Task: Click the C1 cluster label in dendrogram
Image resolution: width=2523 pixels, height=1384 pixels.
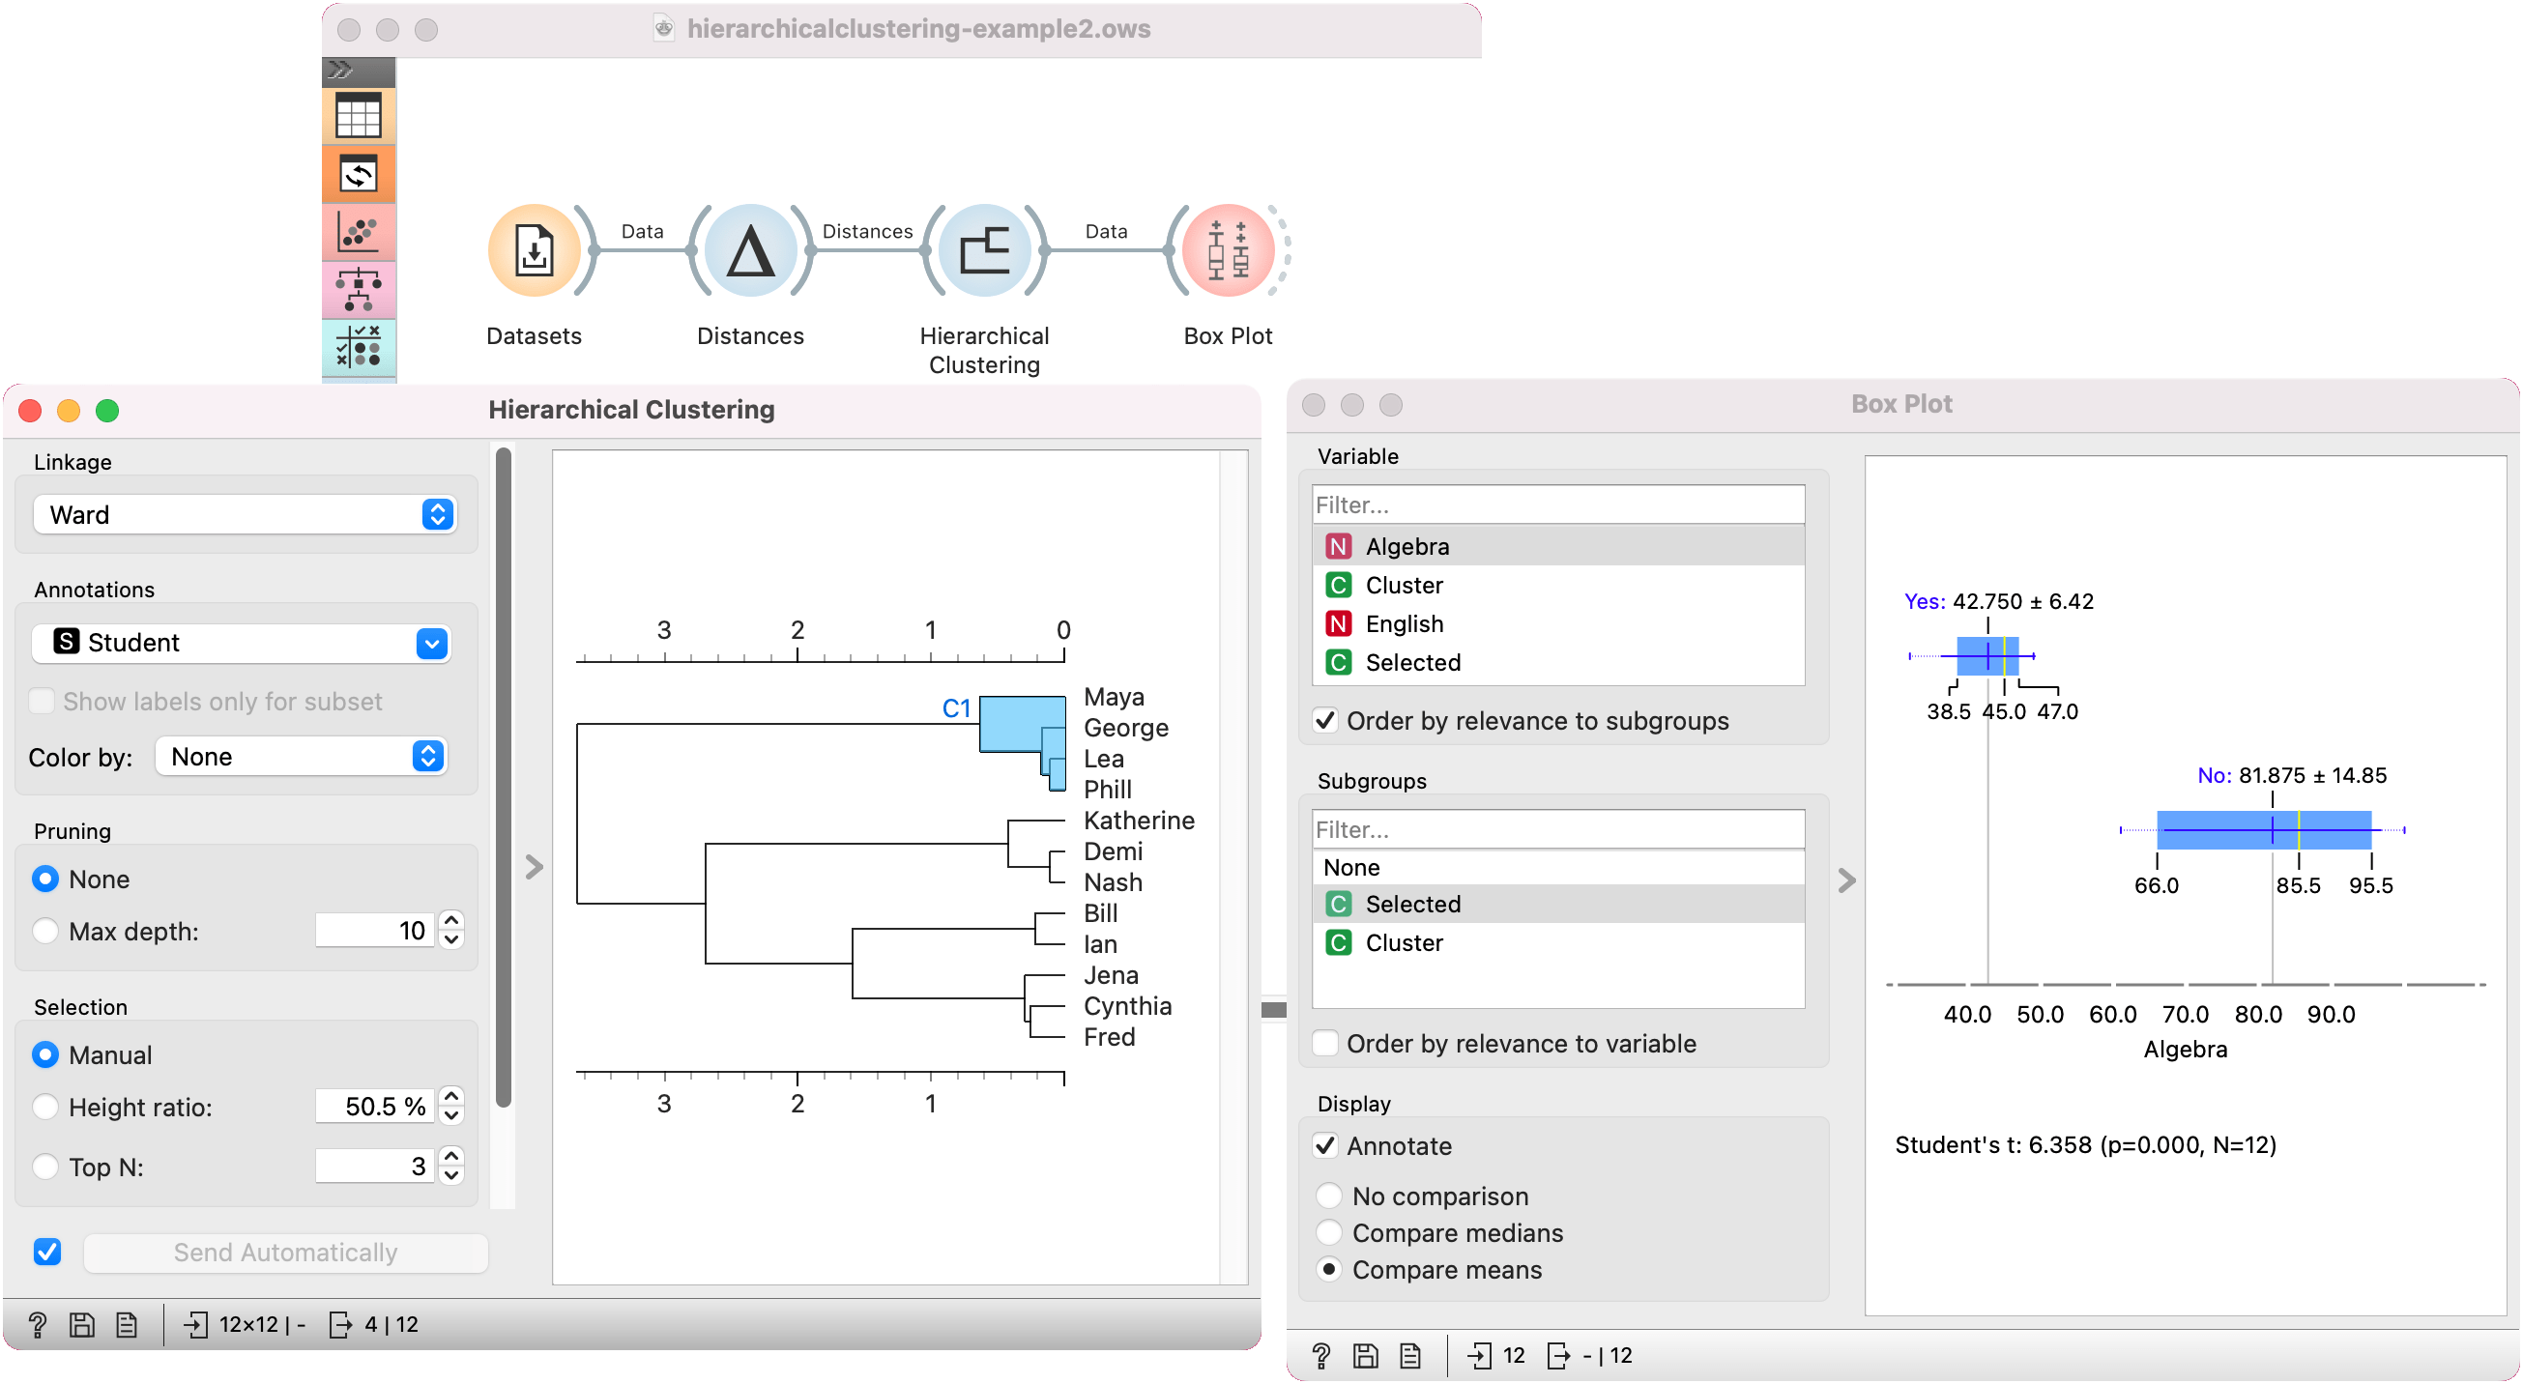Action: tap(955, 708)
